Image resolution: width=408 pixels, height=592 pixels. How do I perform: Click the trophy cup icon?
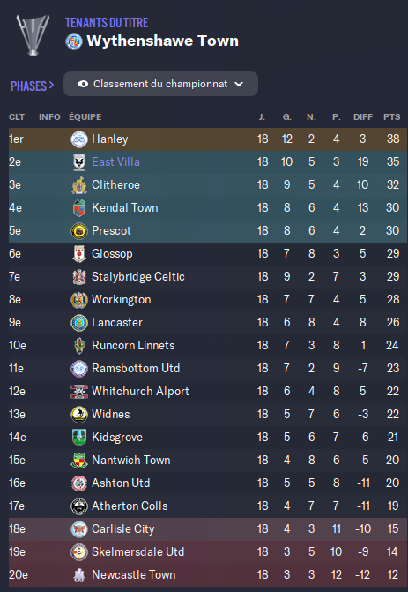pyautogui.click(x=33, y=34)
